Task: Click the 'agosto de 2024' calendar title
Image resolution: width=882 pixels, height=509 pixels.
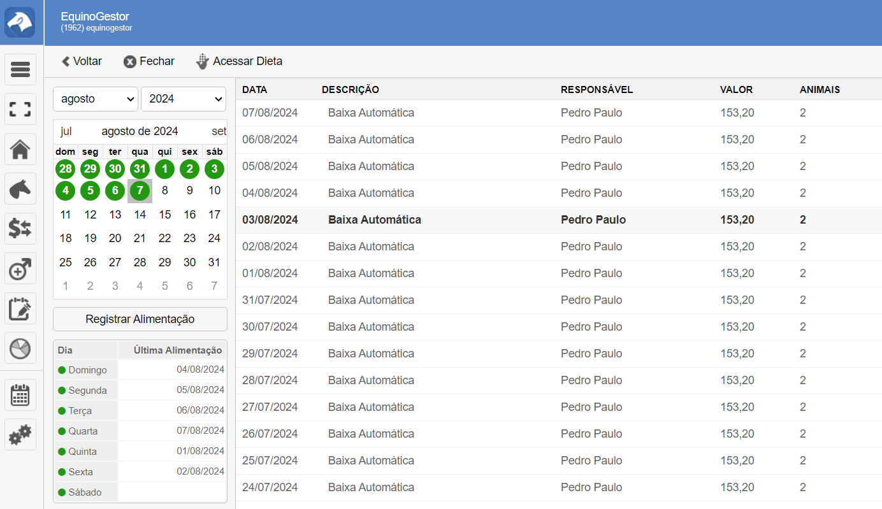Action: click(x=140, y=131)
